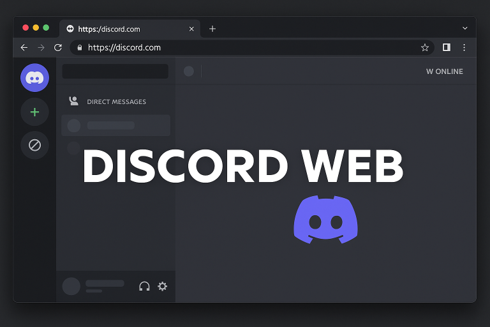This screenshot has height=327, width=490.
Task: Open the browser side panel icon
Action: (x=447, y=47)
